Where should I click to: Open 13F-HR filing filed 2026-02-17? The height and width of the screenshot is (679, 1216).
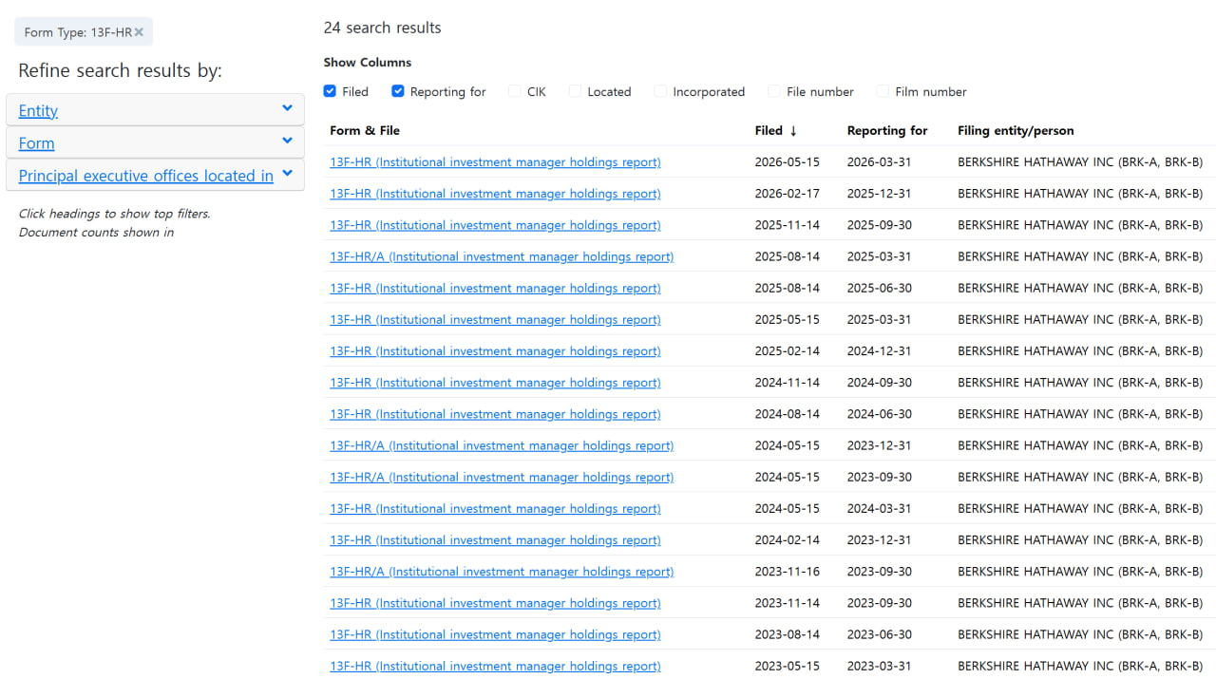point(495,194)
